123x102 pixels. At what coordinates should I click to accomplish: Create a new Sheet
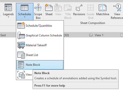pos(49,10)
